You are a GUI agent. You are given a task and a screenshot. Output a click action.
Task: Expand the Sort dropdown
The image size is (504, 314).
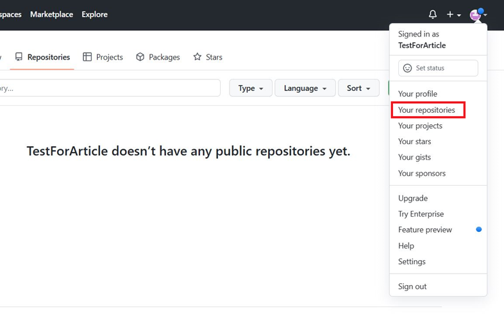[358, 88]
